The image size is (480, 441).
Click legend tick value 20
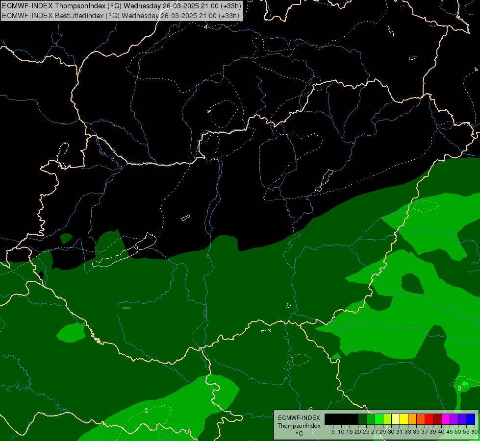358,432
